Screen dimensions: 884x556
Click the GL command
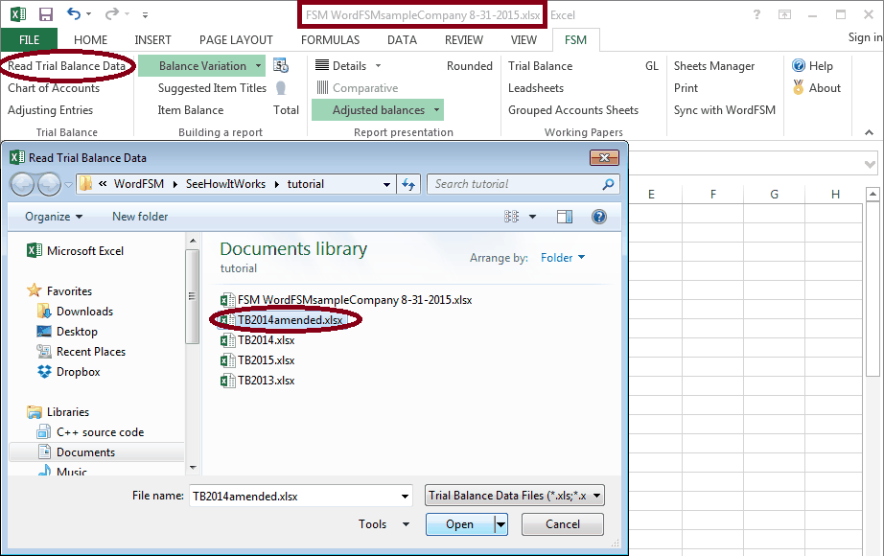(652, 66)
